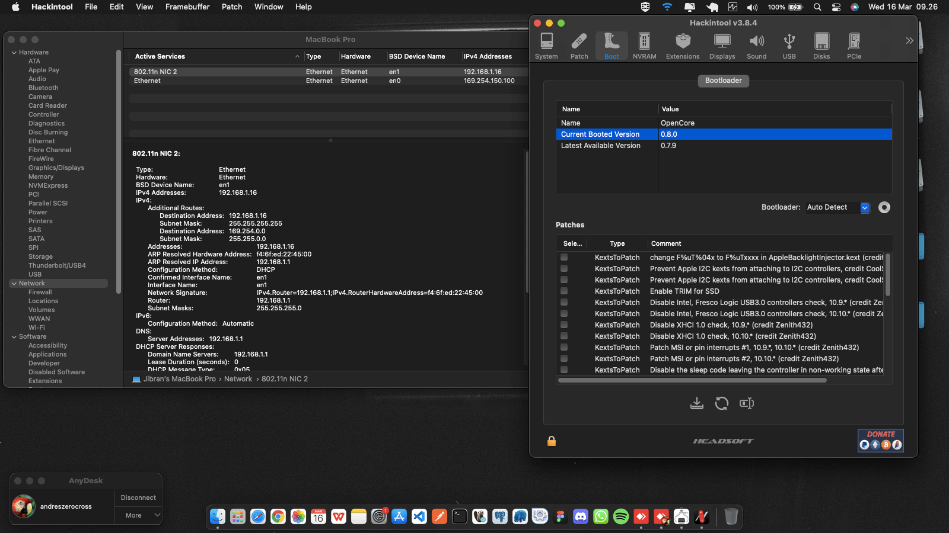This screenshot has height=533, width=949.
Task: Collapse the Network section in the sidebar
Action: [14, 283]
